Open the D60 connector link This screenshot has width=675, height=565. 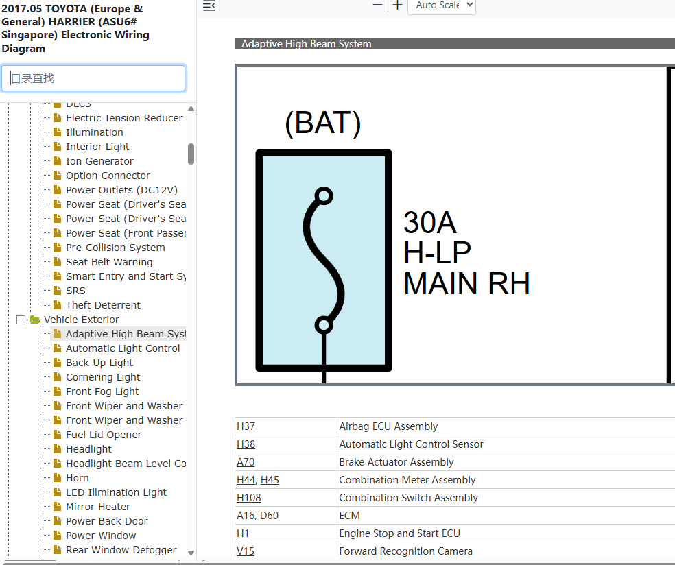pyautogui.click(x=269, y=516)
